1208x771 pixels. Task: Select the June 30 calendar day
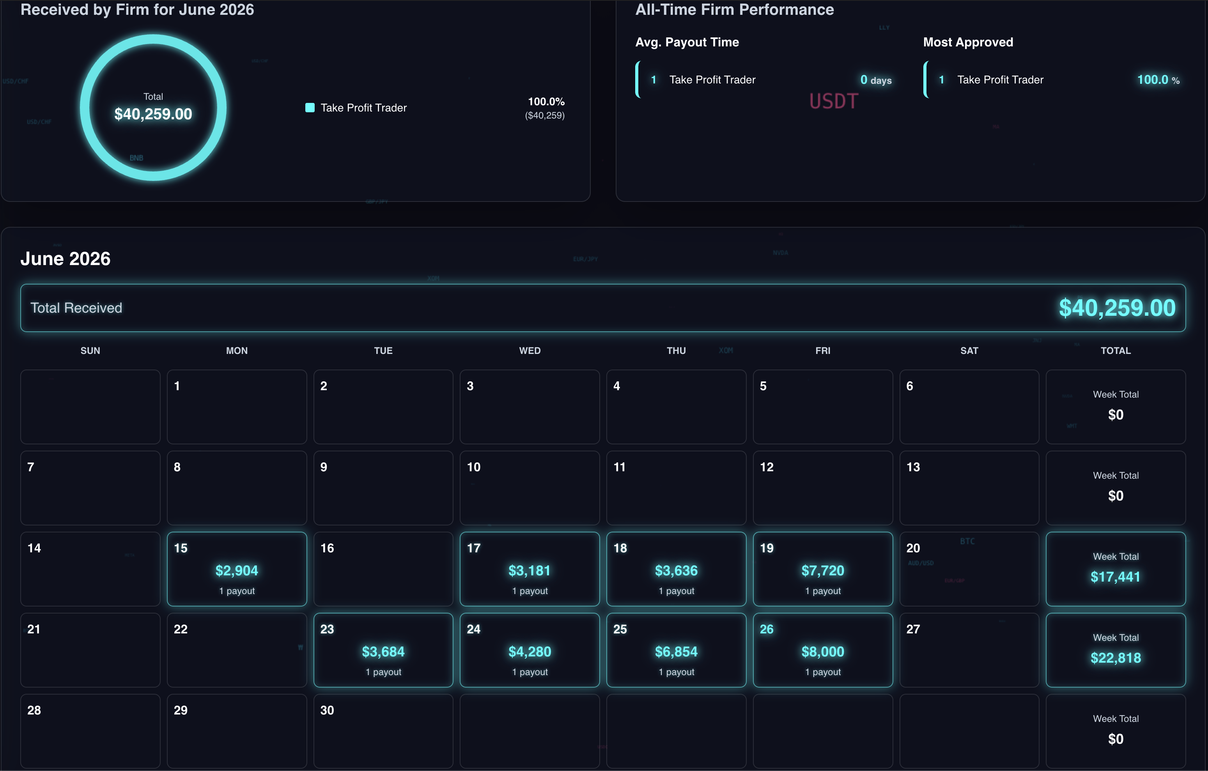point(383,731)
